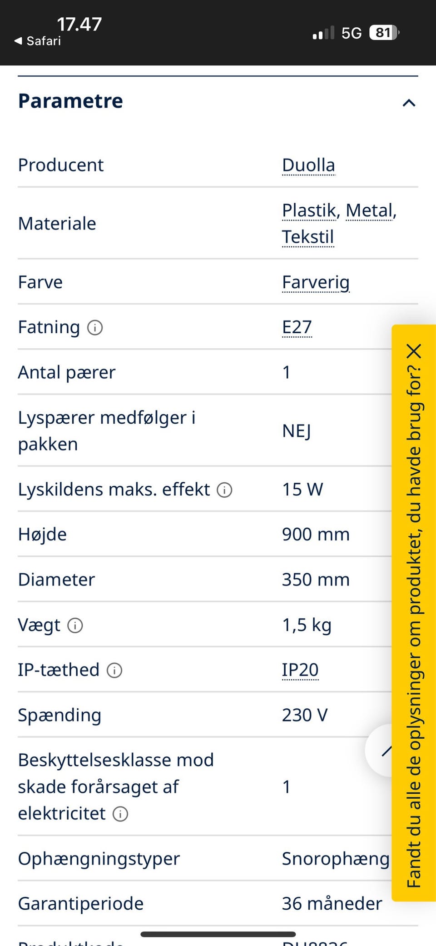Tap the Fatning info icon
This screenshot has width=436, height=946.
[95, 327]
